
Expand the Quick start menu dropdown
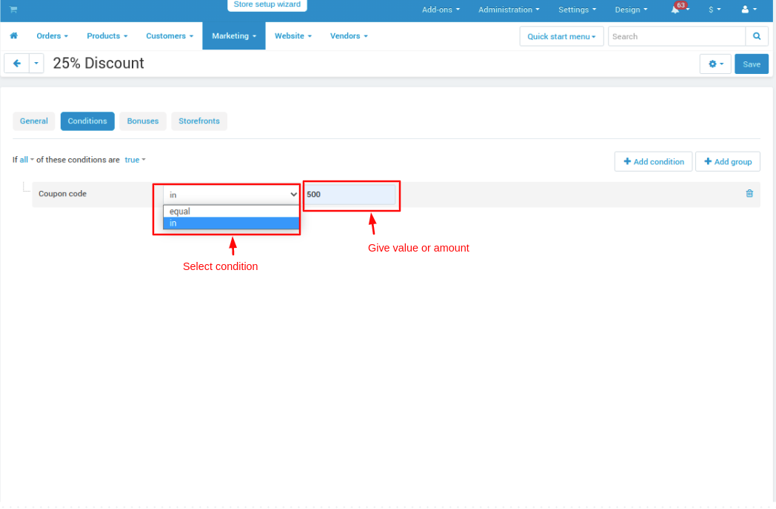click(561, 37)
